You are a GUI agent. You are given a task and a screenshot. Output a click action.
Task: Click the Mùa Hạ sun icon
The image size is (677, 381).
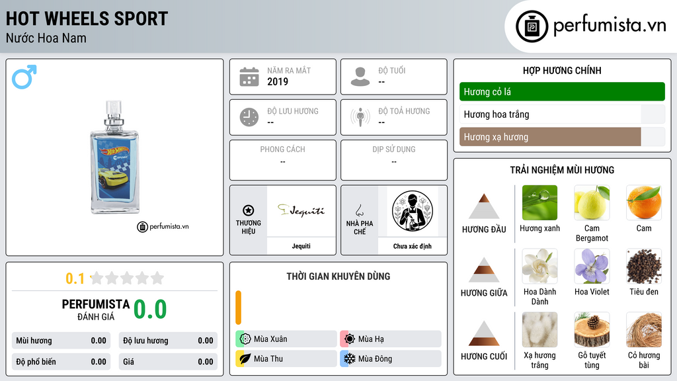click(x=350, y=339)
